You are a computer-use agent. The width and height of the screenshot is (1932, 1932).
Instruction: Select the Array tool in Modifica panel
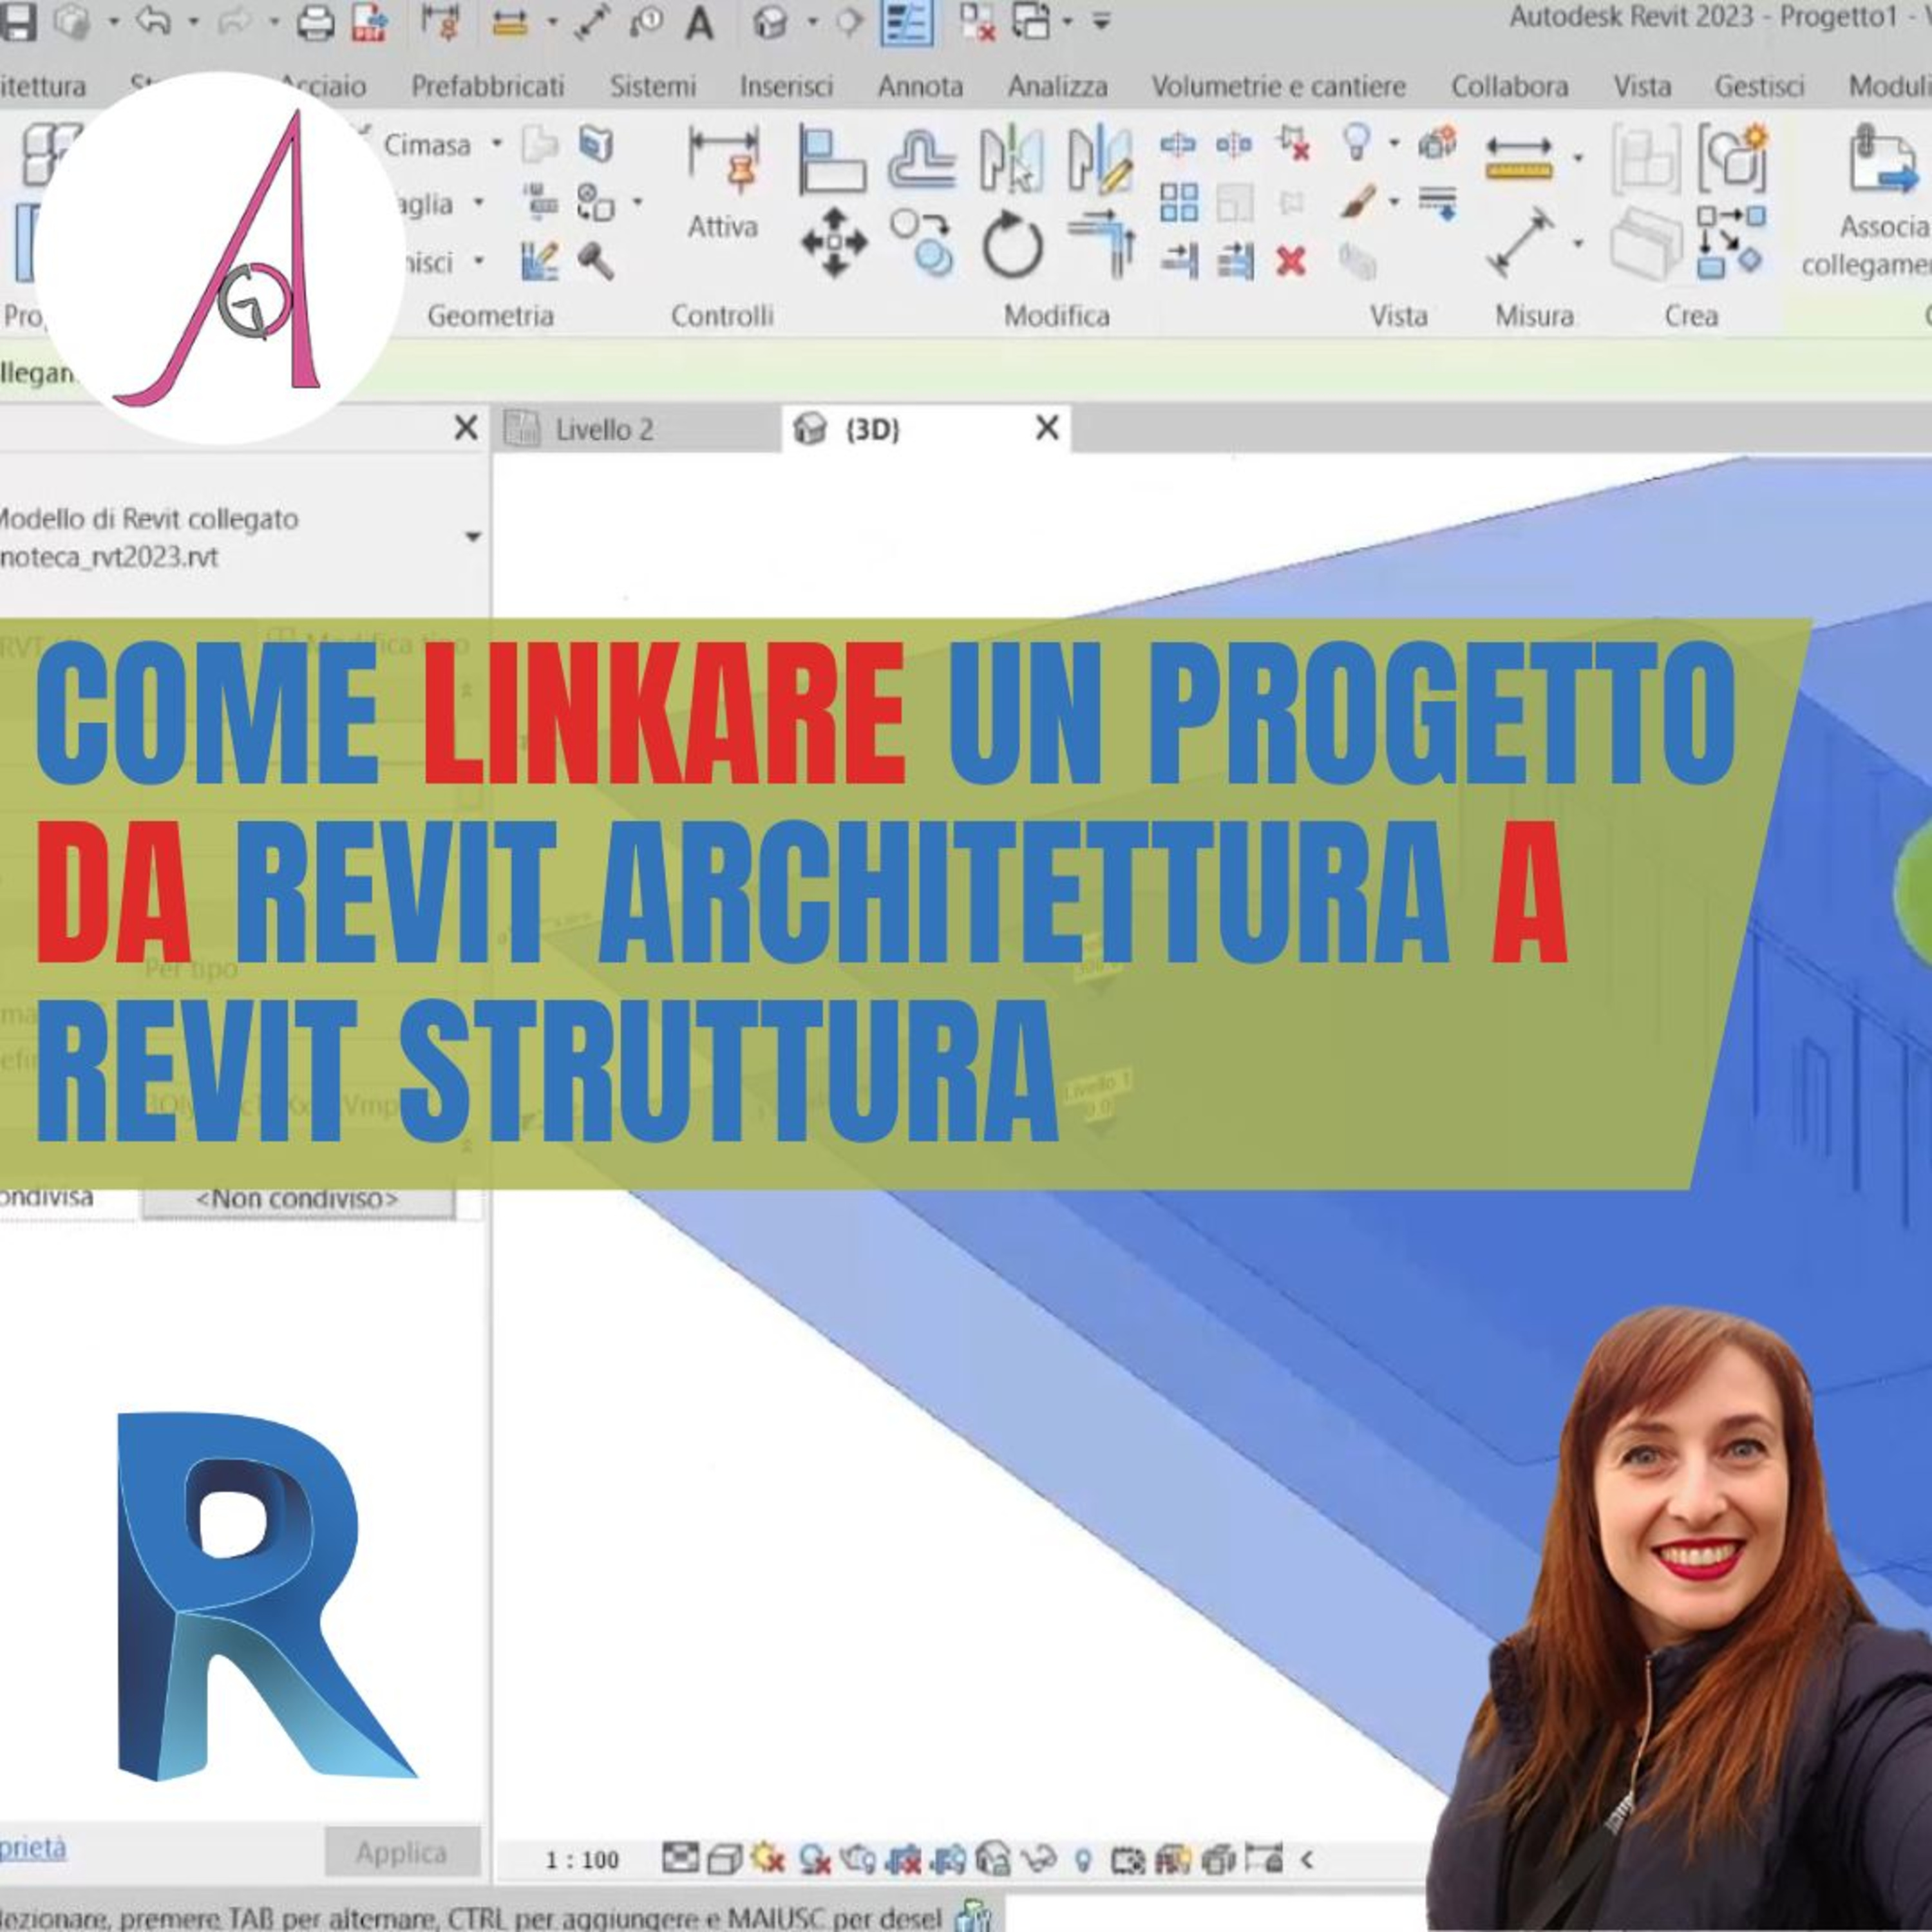[x=1179, y=203]
